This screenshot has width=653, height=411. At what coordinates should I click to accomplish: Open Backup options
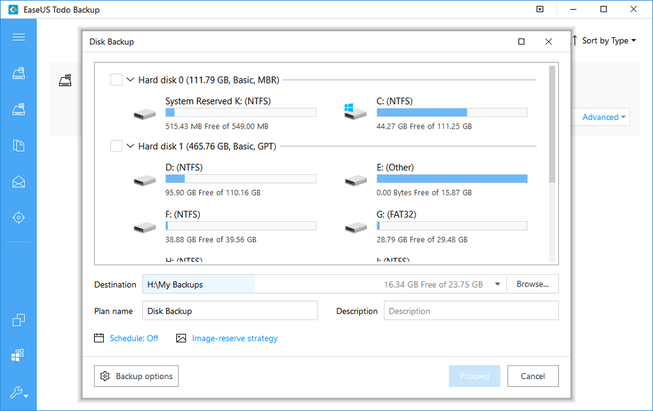(136, 376)
